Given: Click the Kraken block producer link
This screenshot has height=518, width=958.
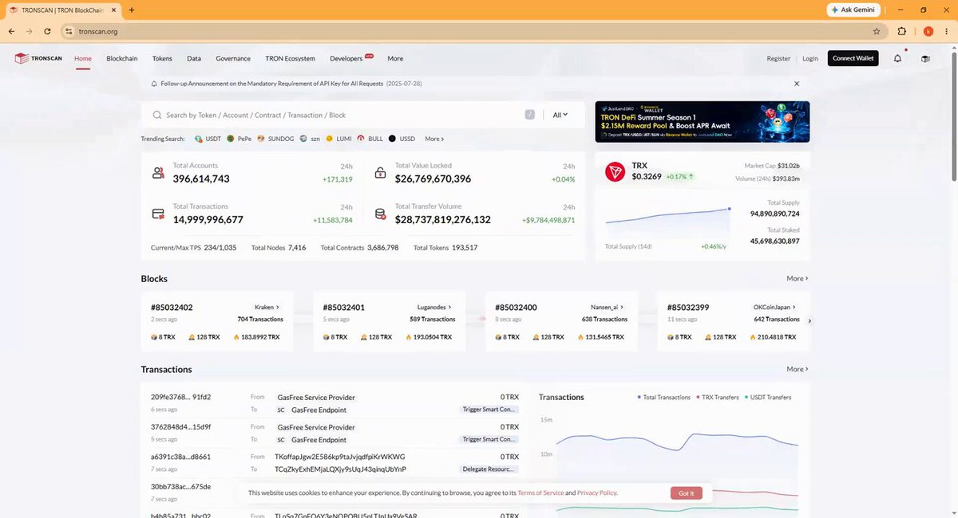Looking at the screenshot, I should (266, 307).
